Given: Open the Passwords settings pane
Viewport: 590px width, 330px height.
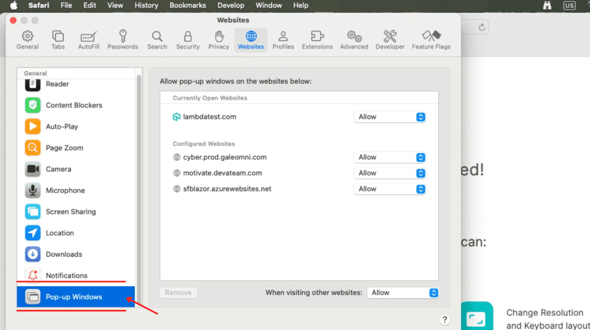Looking at the screenshot, I should (x=123, y=40).
